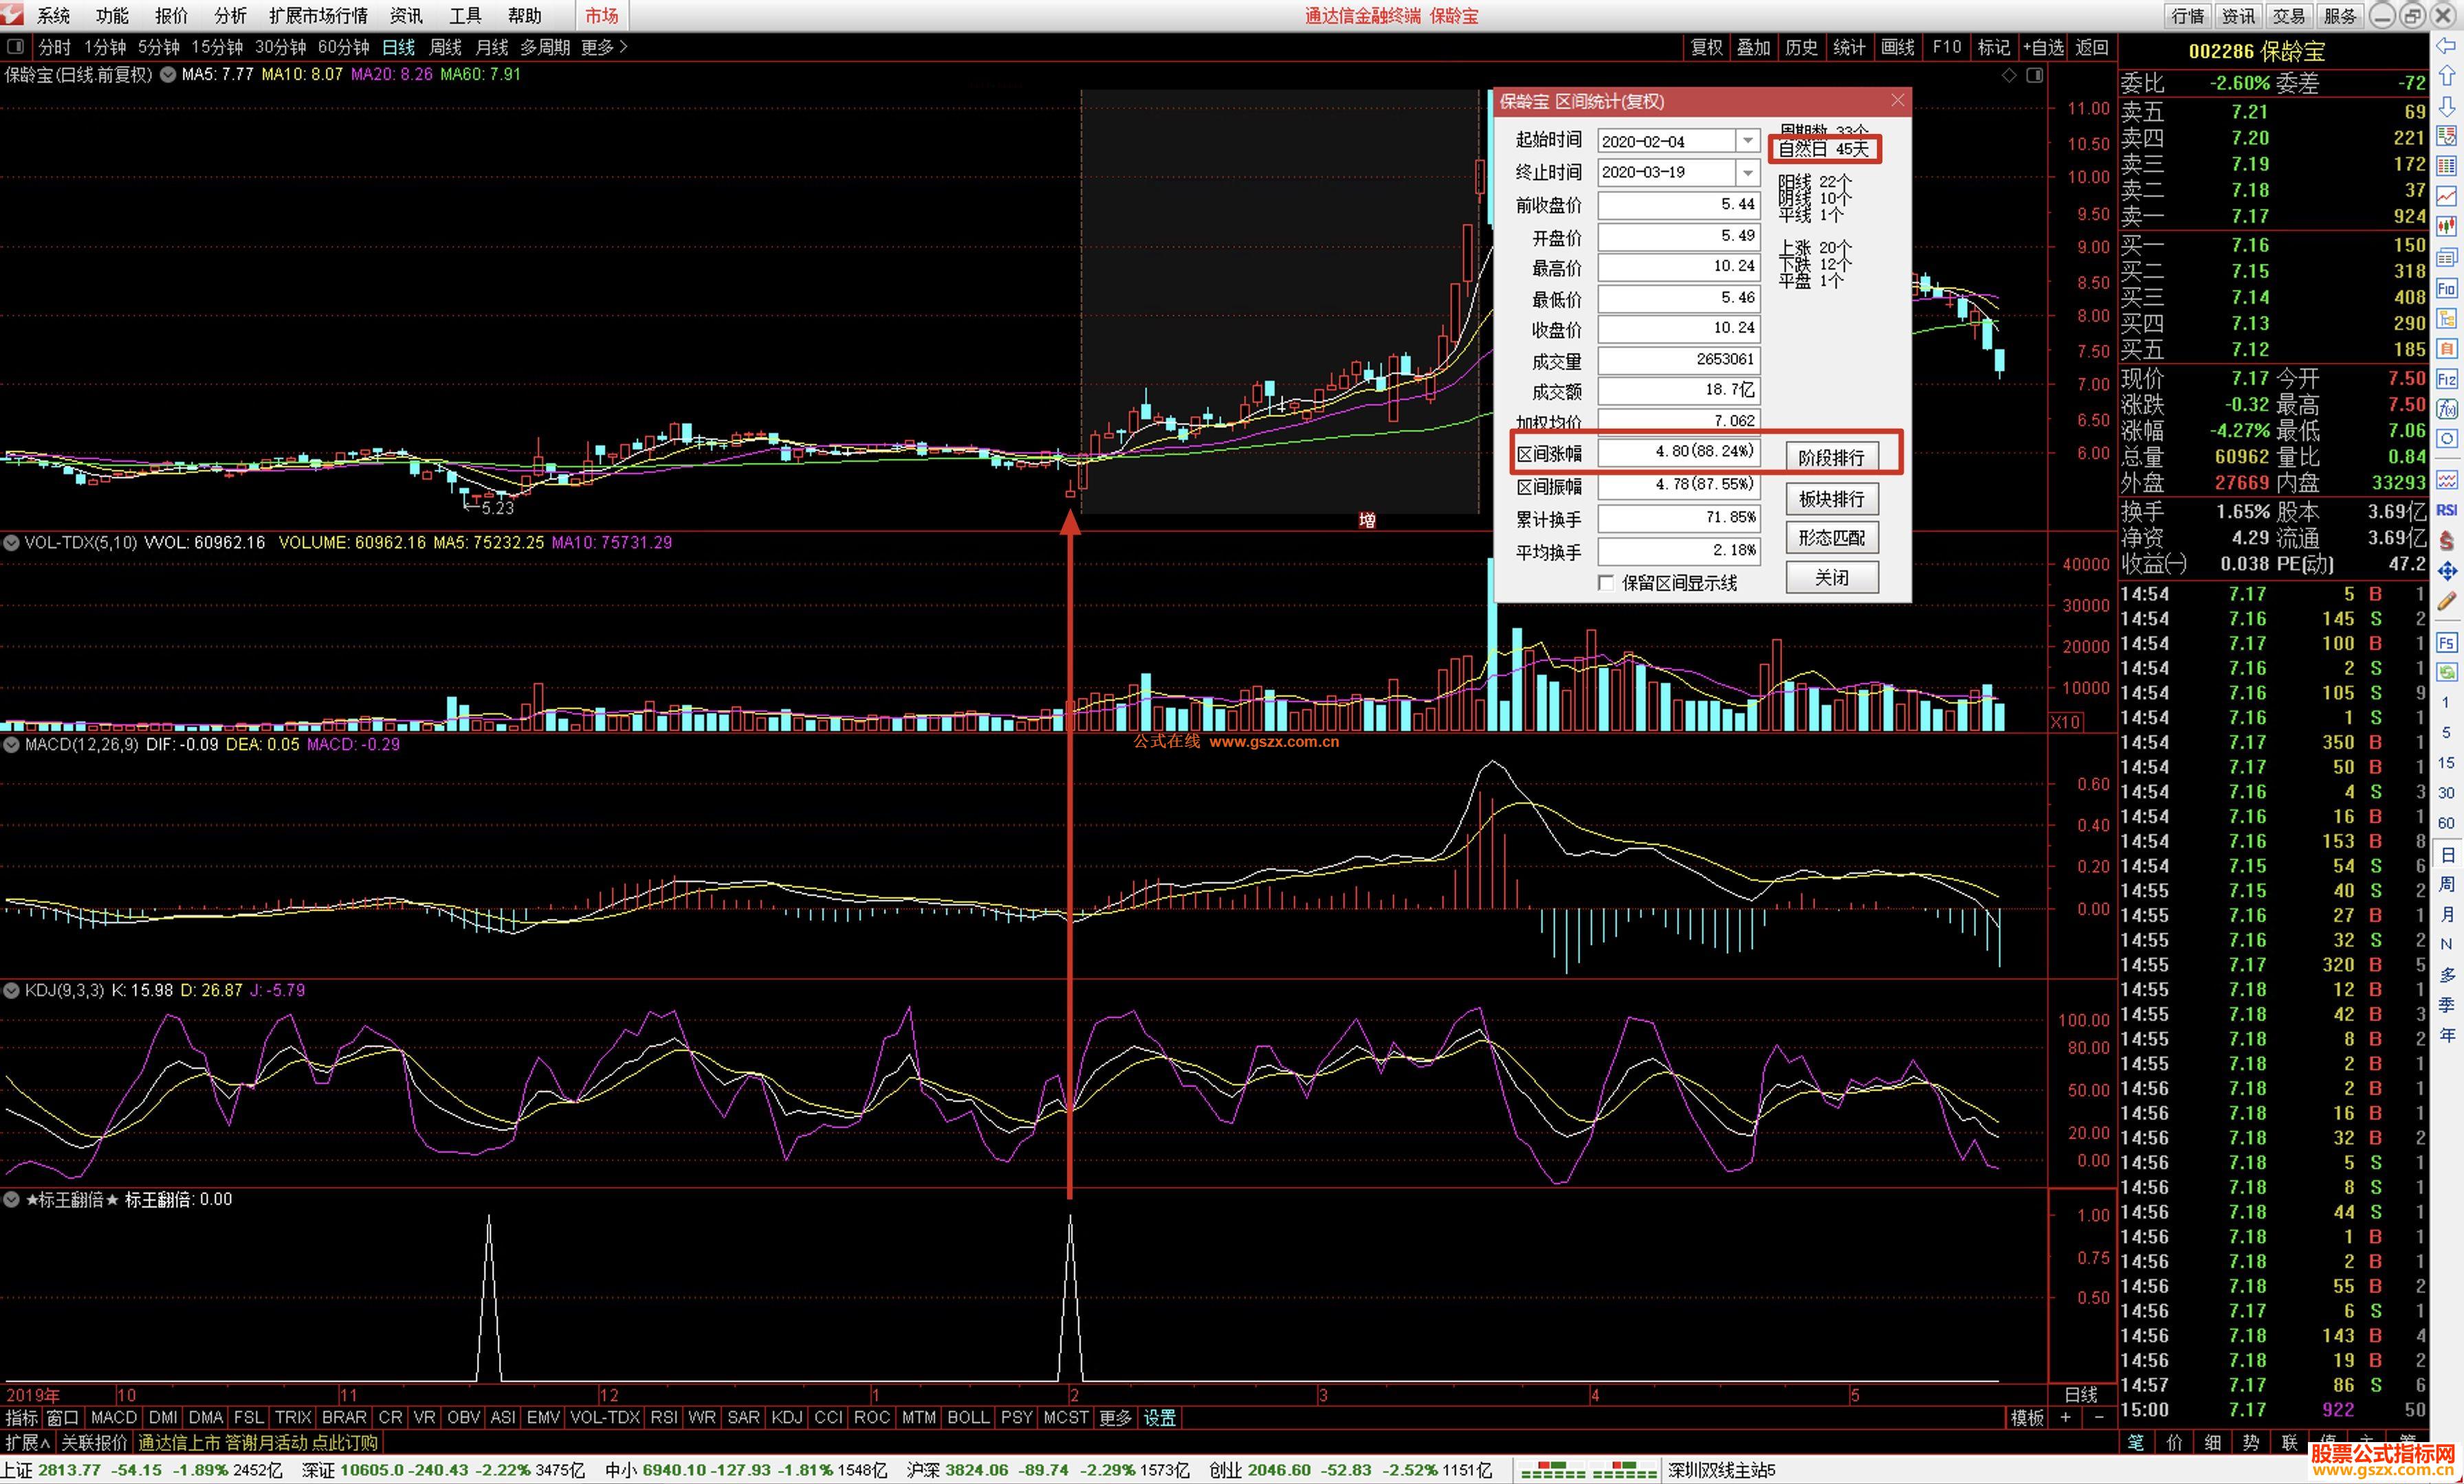
Task: Select the RSI indicator tab at bottom
Action: (x=663, y=1417)
